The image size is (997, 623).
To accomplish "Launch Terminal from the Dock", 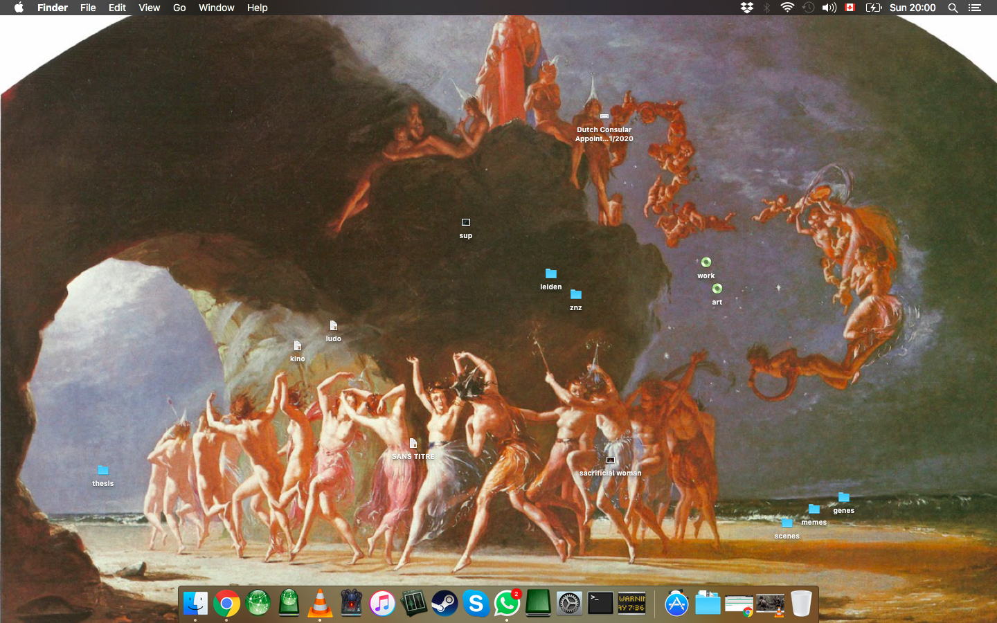I will coord(600,603).
